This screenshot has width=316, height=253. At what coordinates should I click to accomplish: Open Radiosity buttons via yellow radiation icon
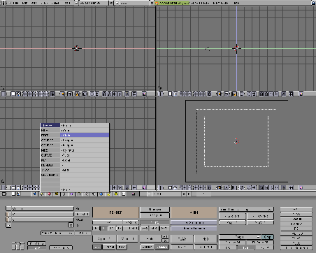[115, 194]
